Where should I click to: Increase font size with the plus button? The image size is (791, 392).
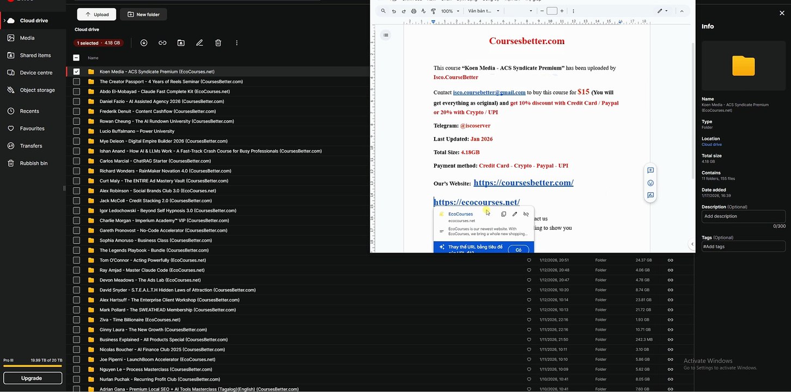(562, 11)
